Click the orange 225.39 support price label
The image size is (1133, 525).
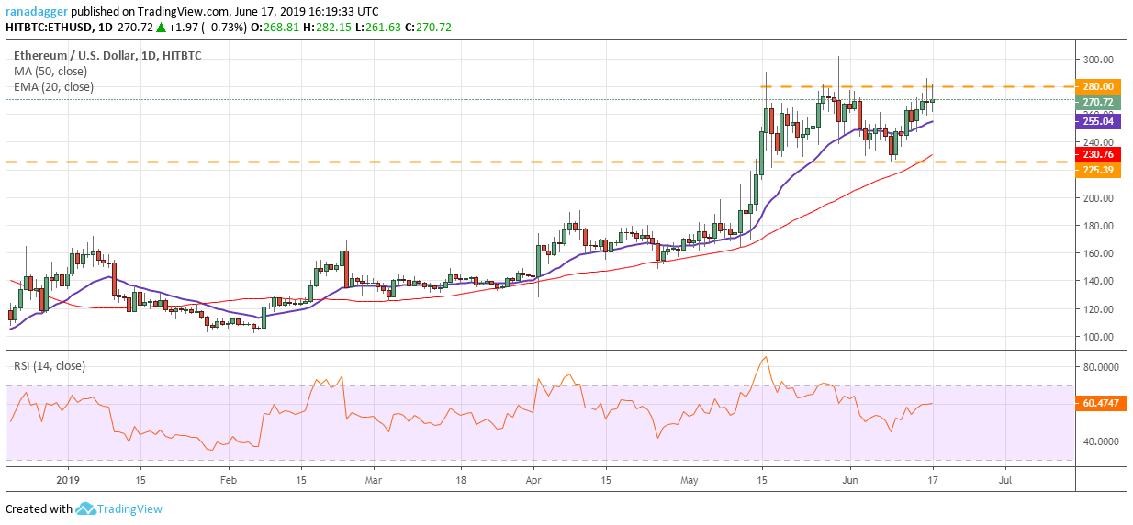click(1099, 170)
